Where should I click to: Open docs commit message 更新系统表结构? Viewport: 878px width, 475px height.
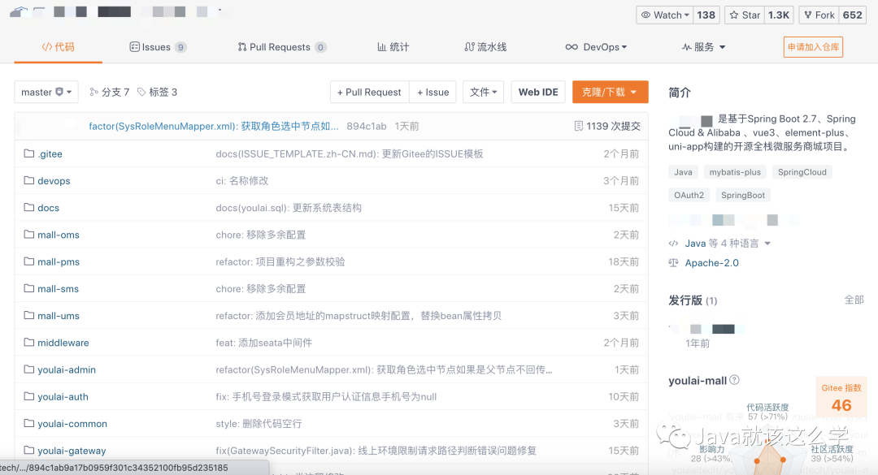pyautogui.click(x=289, y=208)
